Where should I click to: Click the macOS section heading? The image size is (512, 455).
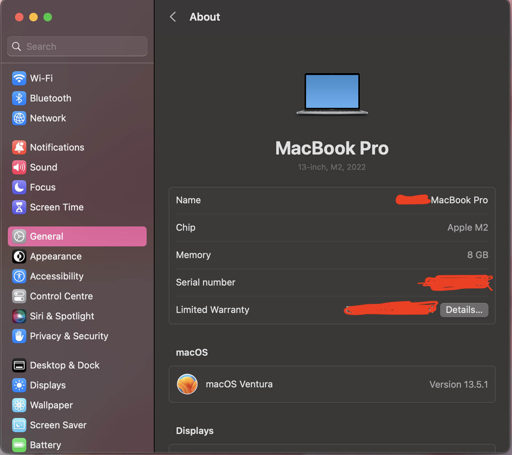192,352
